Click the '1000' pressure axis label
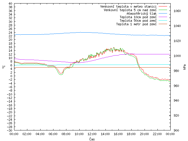Viewport: 188px width, 141px height. [x=177, y=56]
